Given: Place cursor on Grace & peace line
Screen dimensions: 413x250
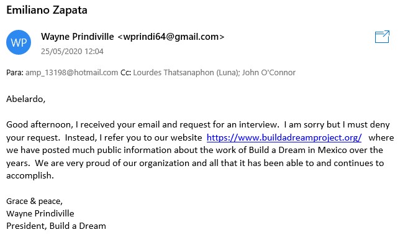Looking at the screenshot, I should (x=35, y=201).
